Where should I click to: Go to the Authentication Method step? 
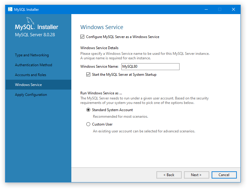point(34,65)
